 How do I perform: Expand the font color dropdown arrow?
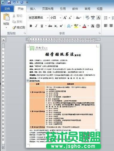[88, 26]
